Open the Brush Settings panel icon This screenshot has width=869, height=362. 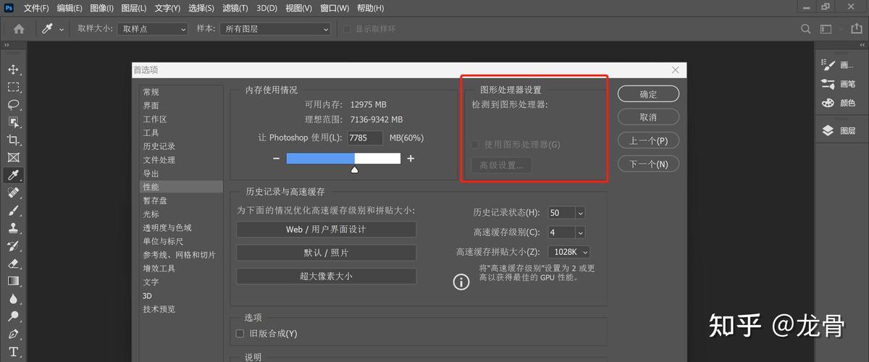pos(829,65)
